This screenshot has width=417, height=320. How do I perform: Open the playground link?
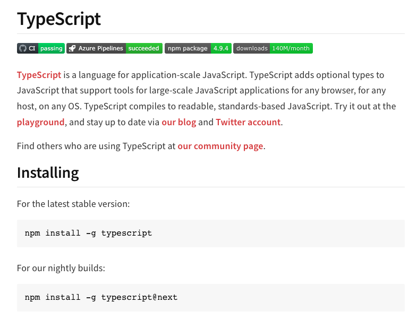[41, 122]
